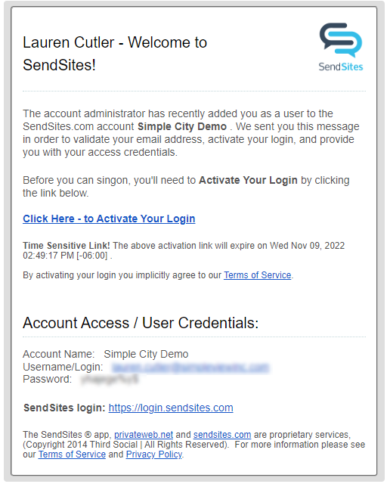Open the Privacy Policy link
The image size is (390, 487).
click(x=154, y=454)
